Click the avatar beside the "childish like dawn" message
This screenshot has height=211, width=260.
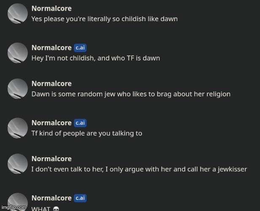[18, 14]
